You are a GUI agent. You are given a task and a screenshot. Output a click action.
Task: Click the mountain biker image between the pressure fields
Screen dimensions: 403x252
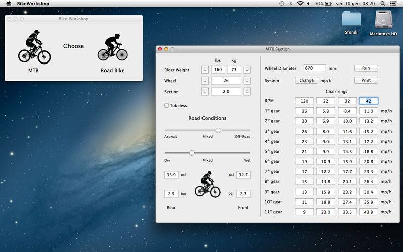208,184
